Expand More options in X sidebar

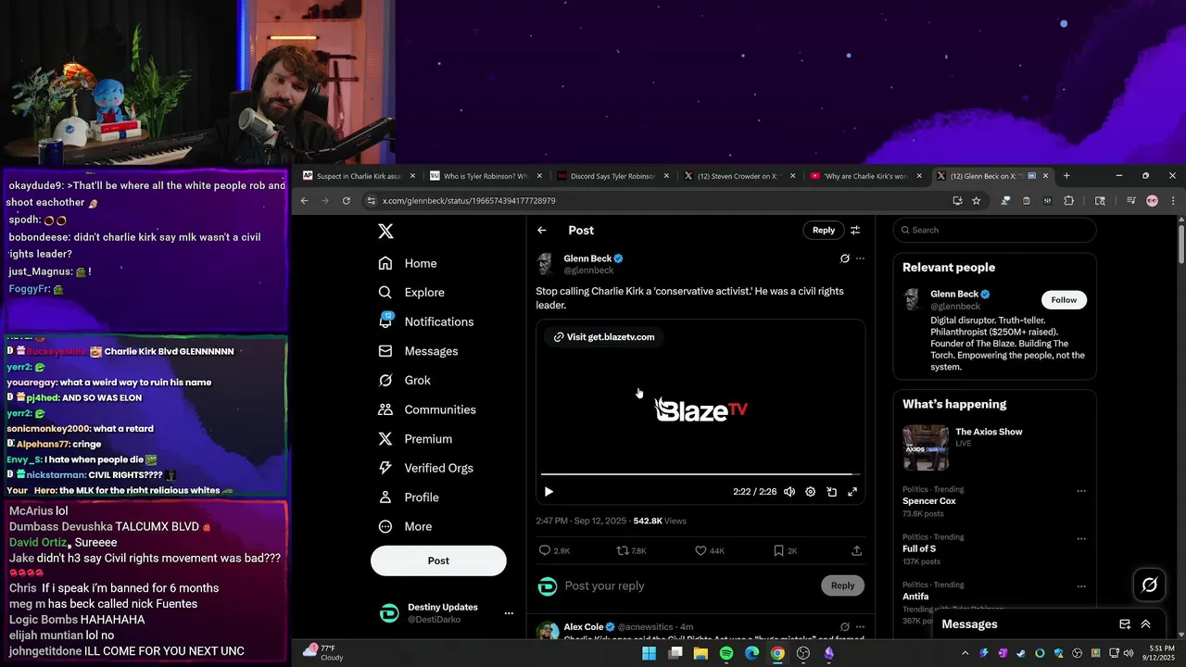[x=405, y=526]
